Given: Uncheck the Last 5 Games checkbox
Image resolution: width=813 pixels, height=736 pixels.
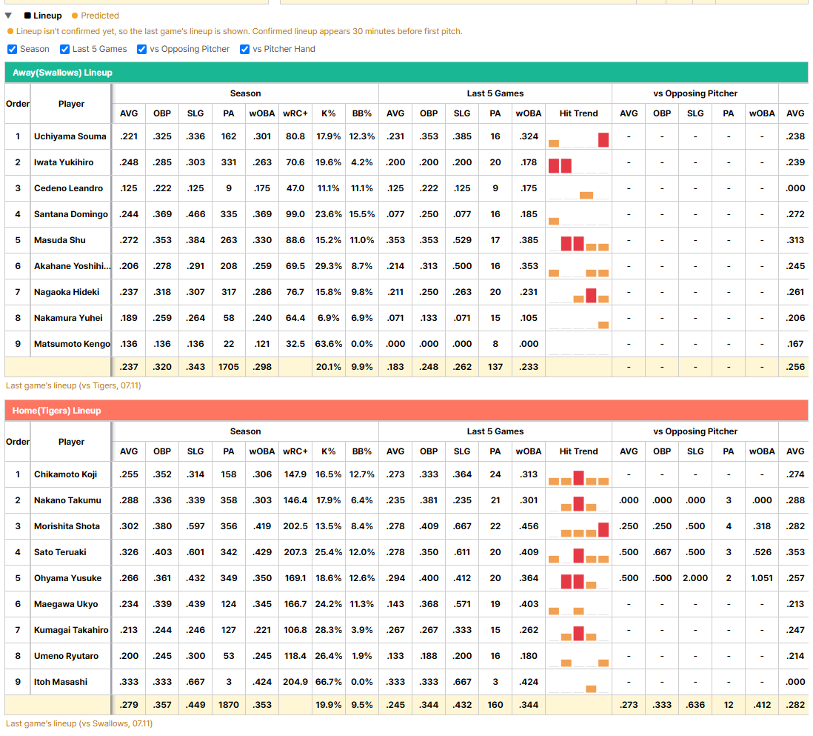Looking at the screenshot, I should [65, 50].
